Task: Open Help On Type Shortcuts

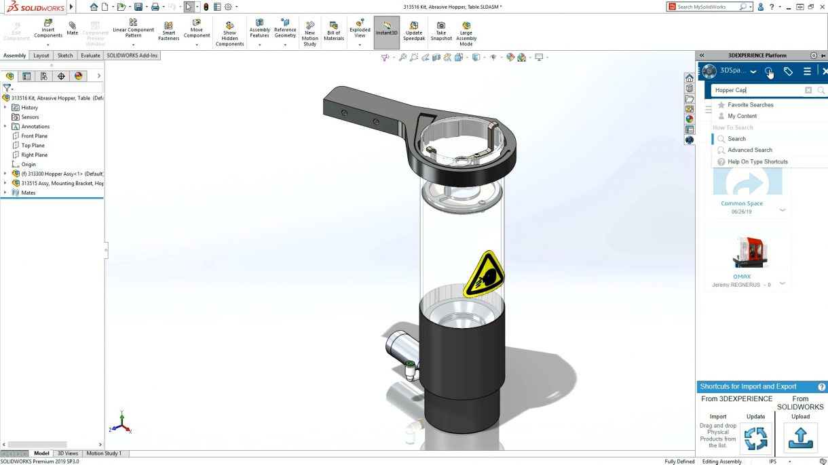Action: point(757,161)
